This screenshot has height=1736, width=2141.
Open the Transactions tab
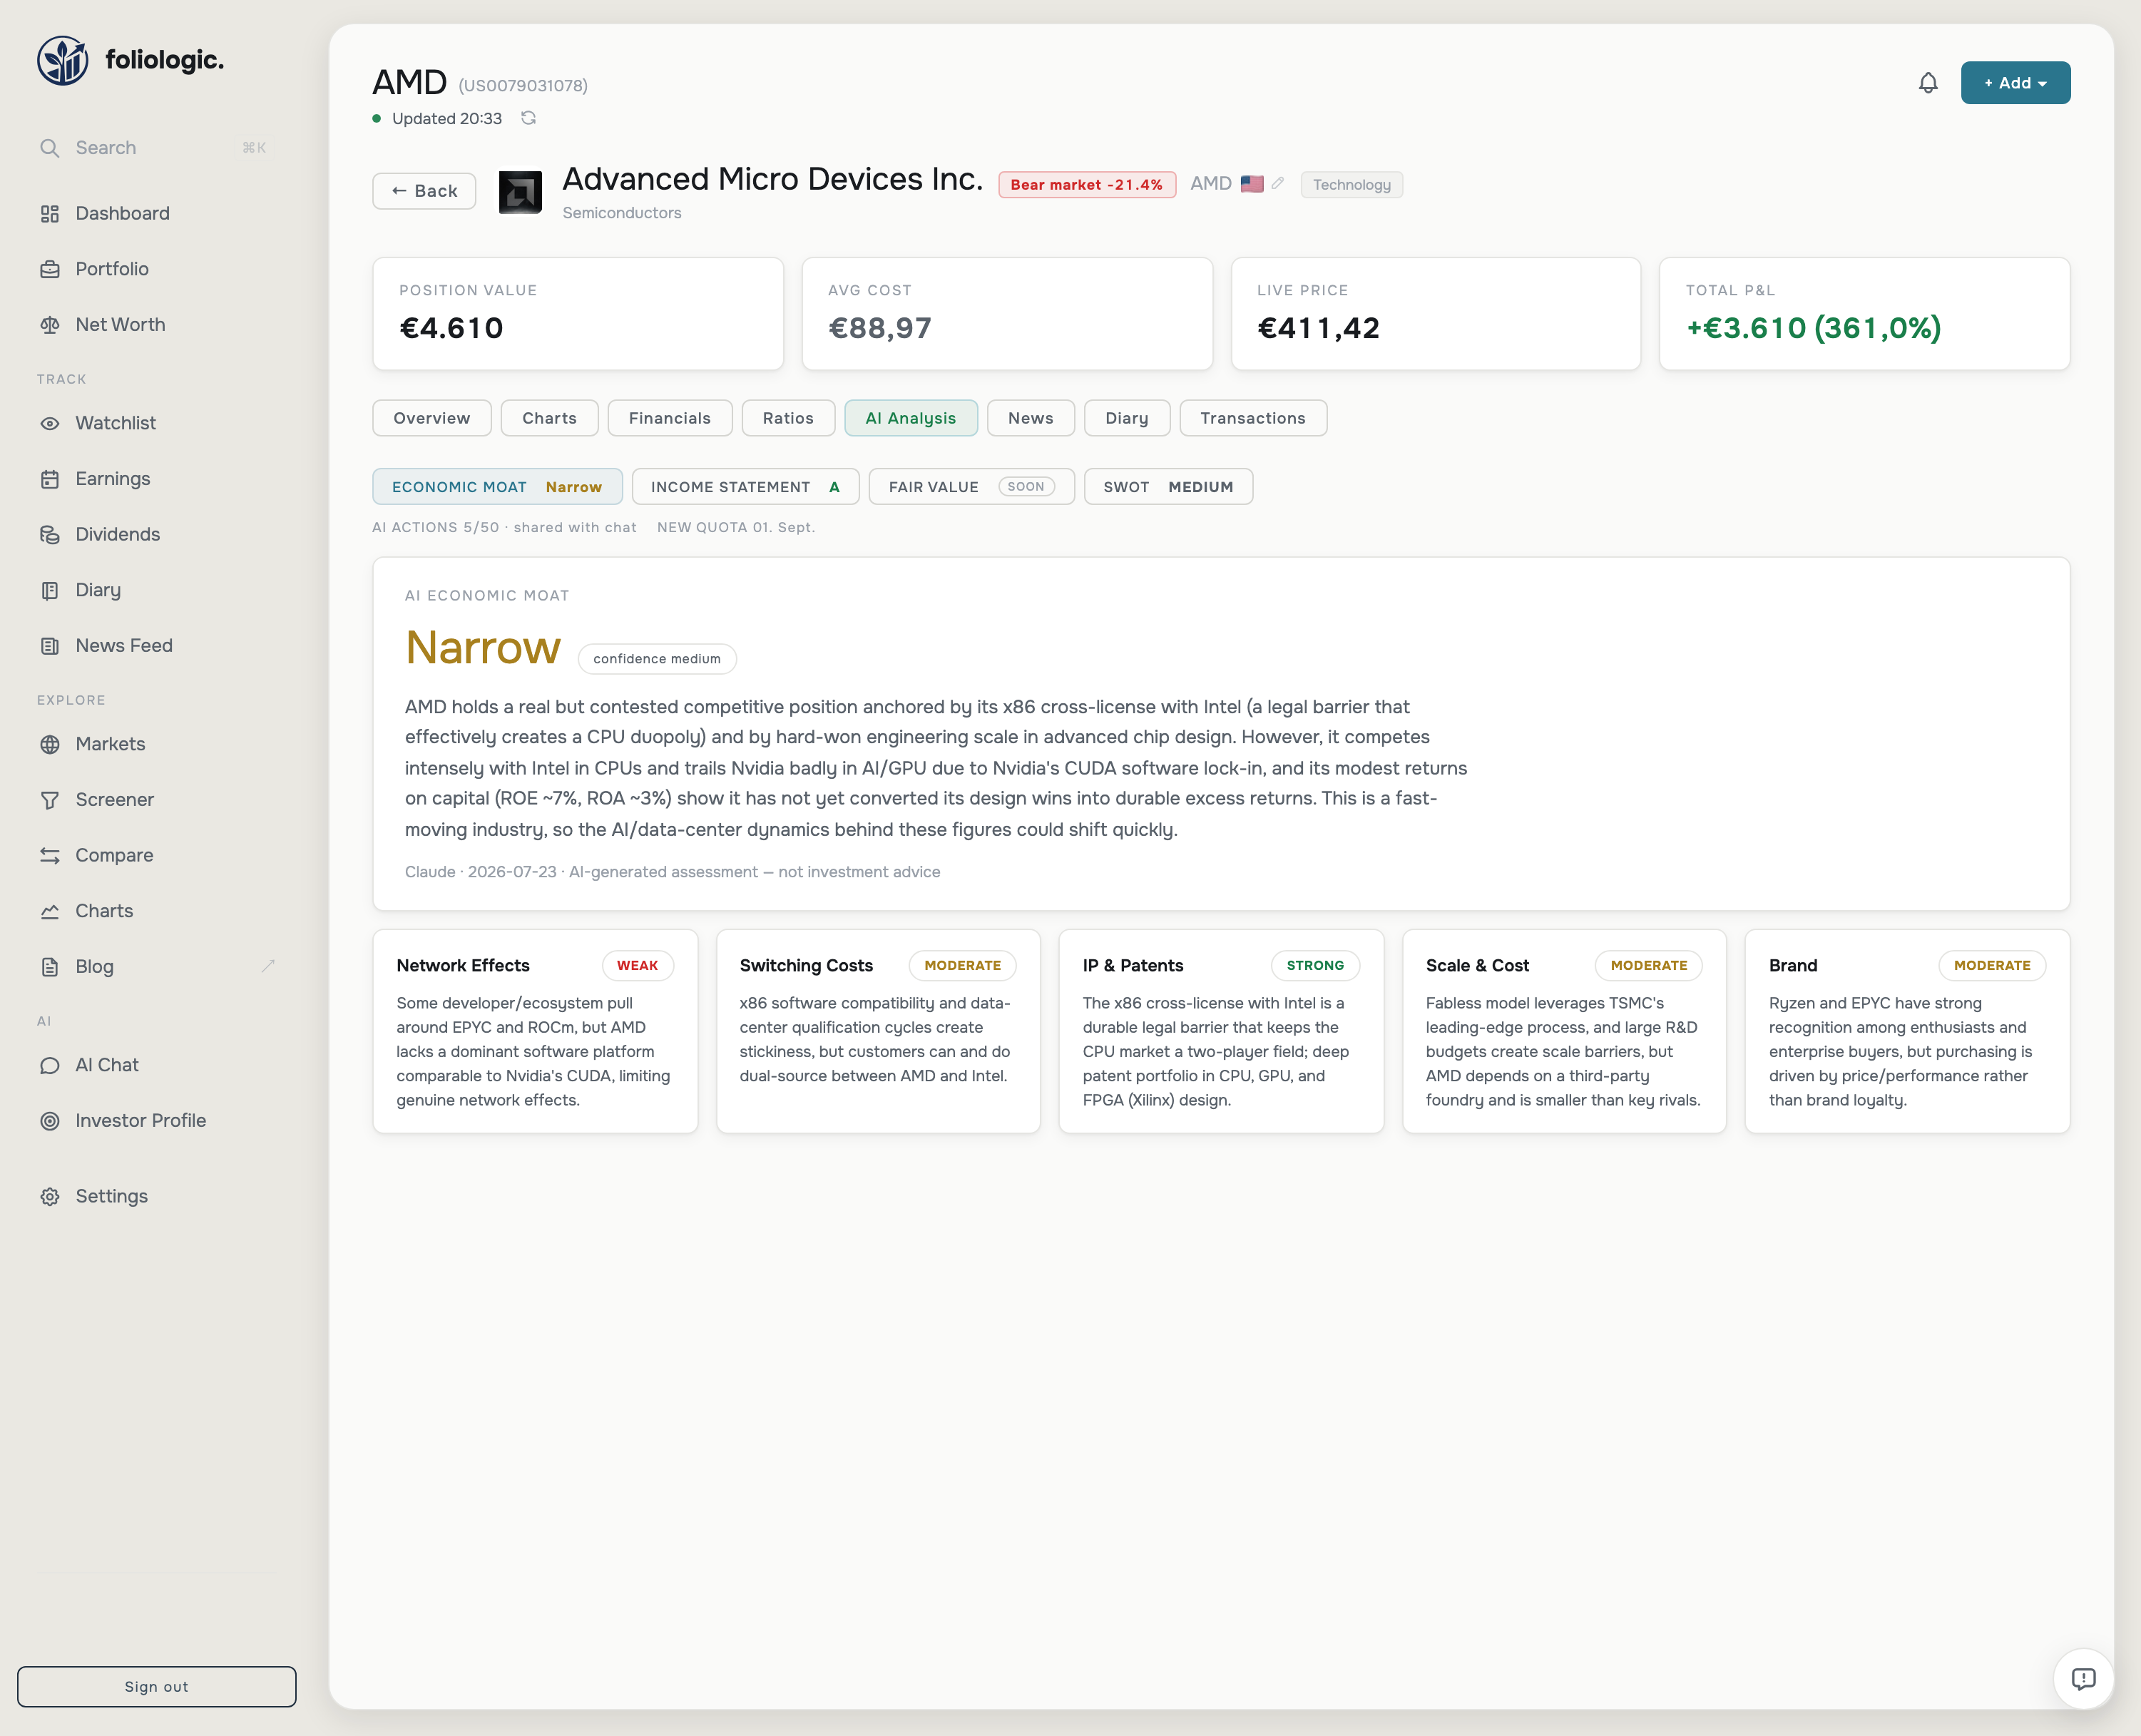tap(1253, 418)
